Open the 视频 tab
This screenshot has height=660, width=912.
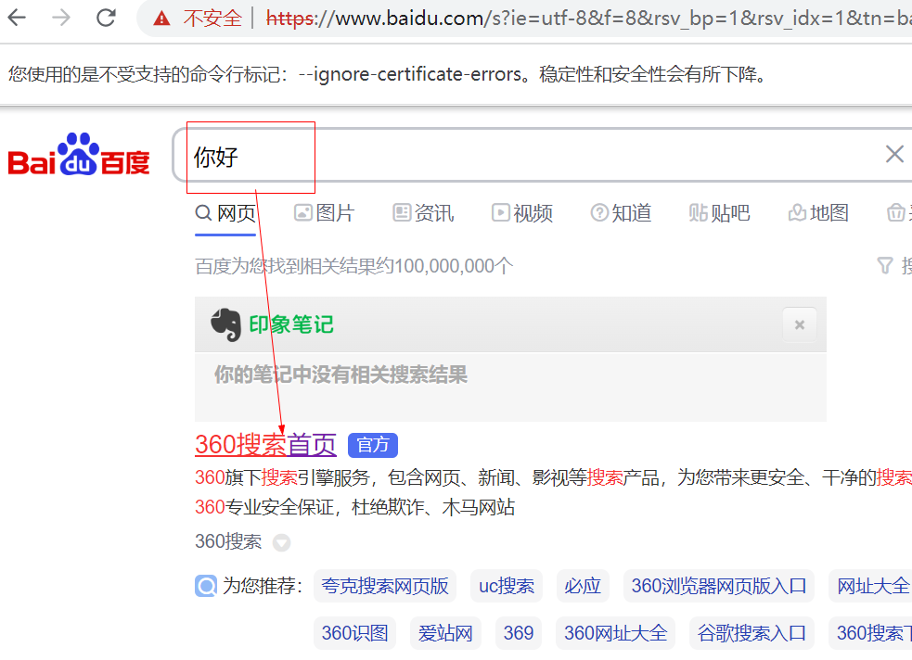[x=521, y=213]
